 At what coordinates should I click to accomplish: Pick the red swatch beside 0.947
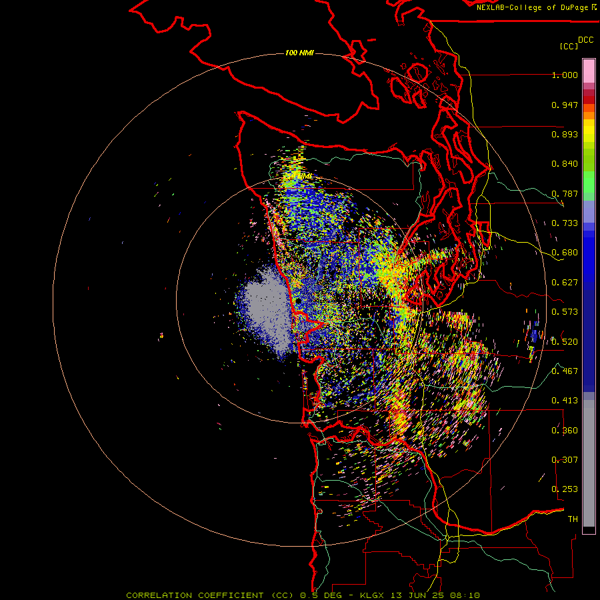(x=589, y=100)
